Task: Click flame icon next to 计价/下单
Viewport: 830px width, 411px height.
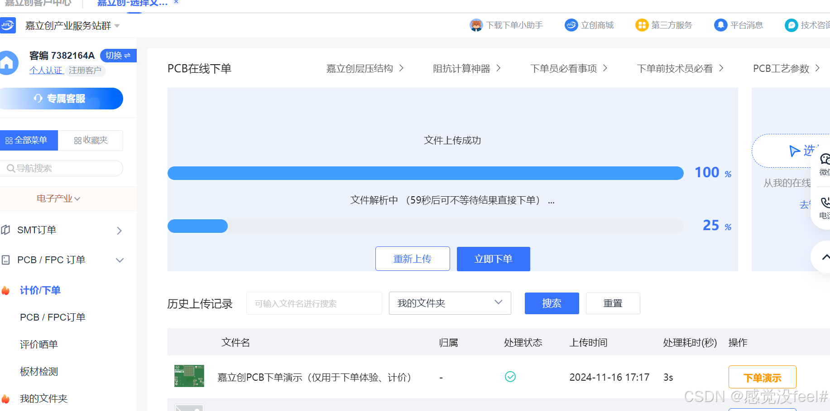Action: pos(5,290)
